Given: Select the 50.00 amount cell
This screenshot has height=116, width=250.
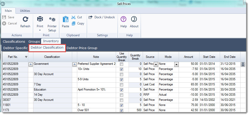Looking at the screenshot, I should [189, 64].
